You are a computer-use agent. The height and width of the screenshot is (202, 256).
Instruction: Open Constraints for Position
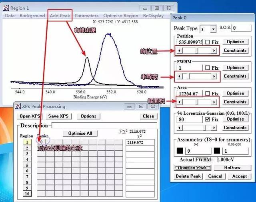point(235,50)
